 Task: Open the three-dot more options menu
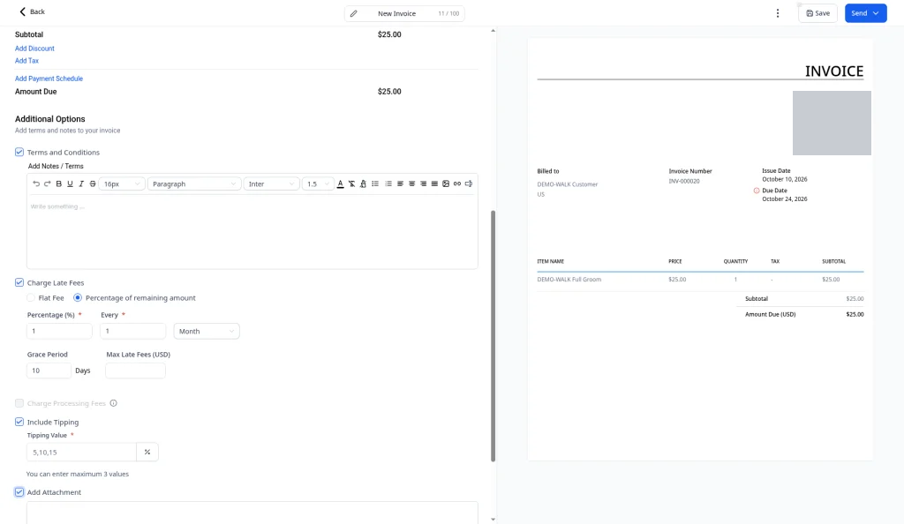click(x=777, y=13)
